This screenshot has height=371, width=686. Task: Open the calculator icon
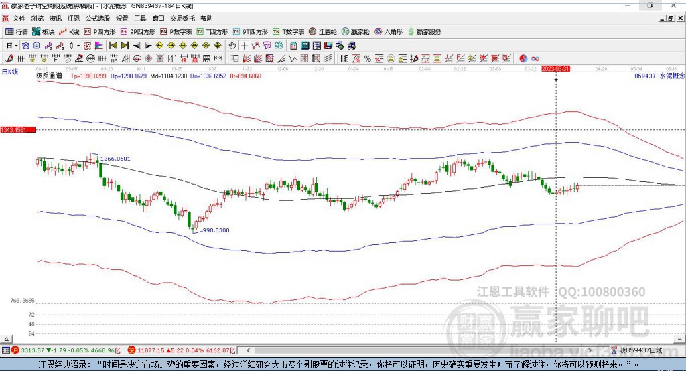[305, 46]
